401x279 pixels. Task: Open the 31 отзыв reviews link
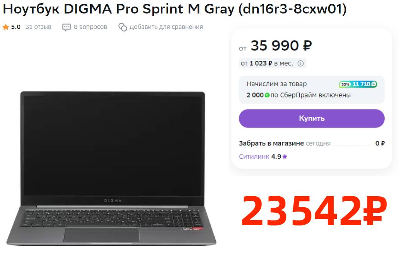tap(38, 27)
